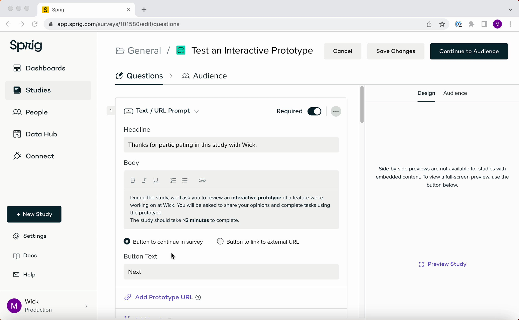Open the password manager extension icon
This screenshot has width=519, height=320.
coord(458,24)
